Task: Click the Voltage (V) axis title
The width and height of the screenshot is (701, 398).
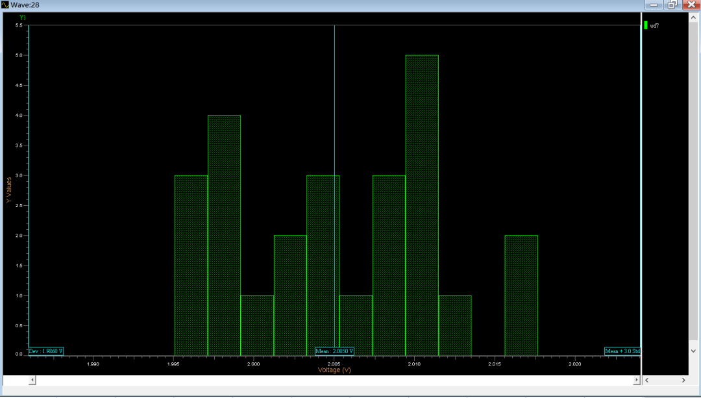Action: (334, 370)
